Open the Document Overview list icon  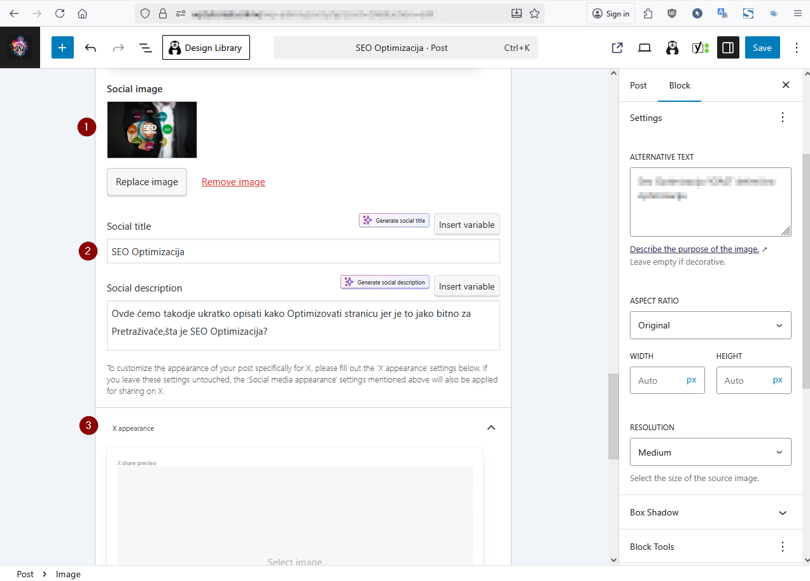pyautogui.click(x=145, y=48)
